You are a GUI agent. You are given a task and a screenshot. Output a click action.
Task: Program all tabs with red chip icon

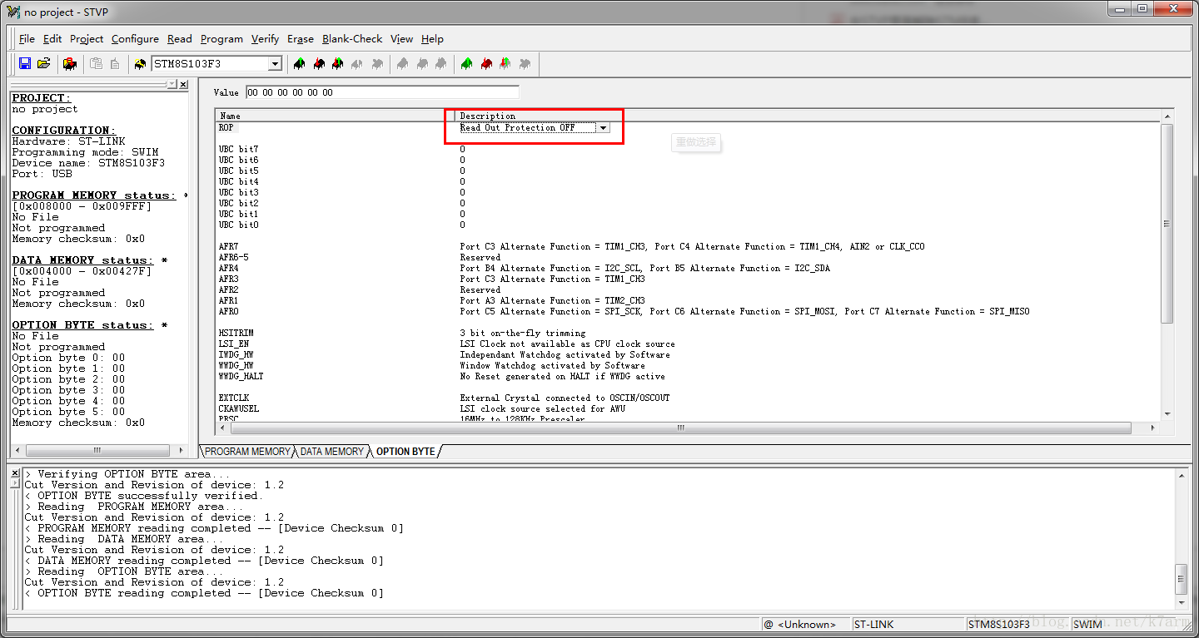[x=486, y=63]
